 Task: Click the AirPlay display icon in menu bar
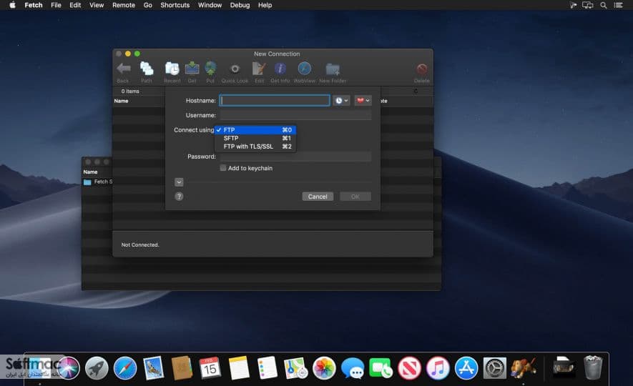click(x=588, y=5)
